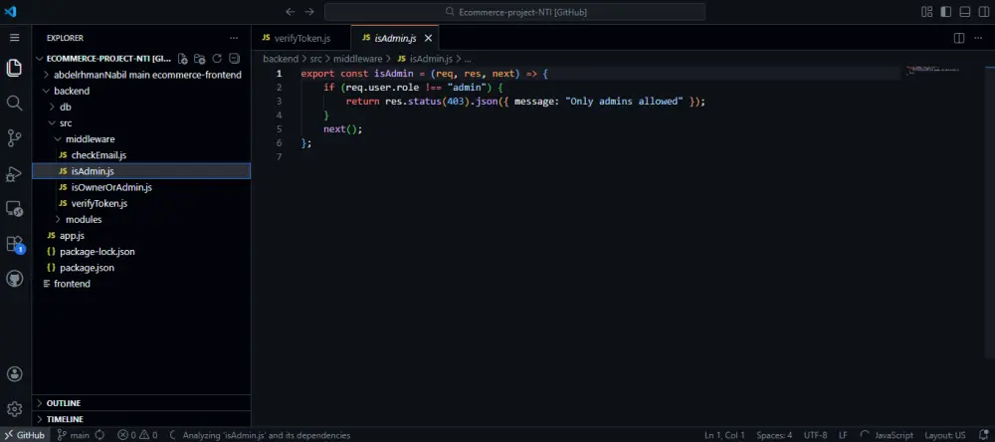Open the GitHub view in activity bar
Image resolution: width=995 pixels, height=442 pixels.
[x=15, y=279]
